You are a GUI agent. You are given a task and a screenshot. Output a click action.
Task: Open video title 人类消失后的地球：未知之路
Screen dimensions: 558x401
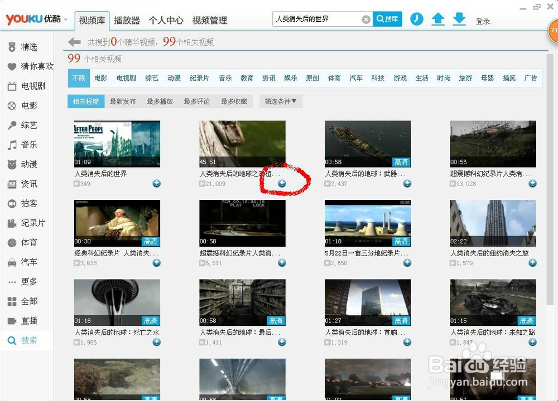[x=493, y=332]
